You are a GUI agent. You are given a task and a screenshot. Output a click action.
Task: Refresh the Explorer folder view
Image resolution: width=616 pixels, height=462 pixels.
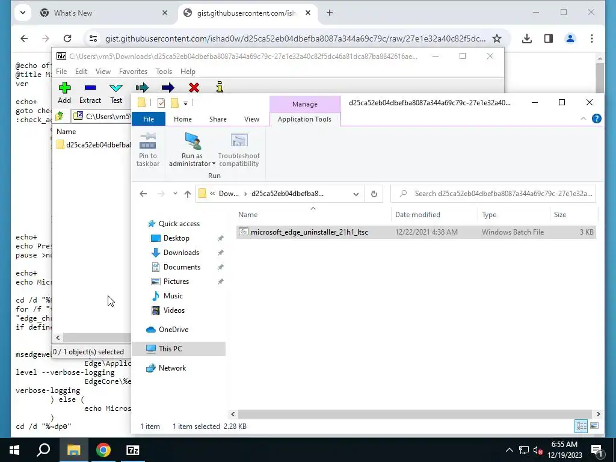(x=374, y=194)
